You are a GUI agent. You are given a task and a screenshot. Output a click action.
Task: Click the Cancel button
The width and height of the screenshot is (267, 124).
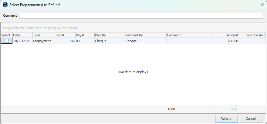251,119
